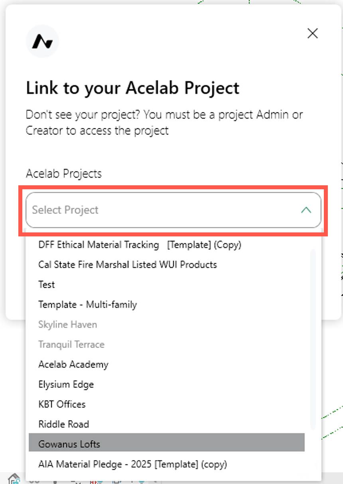This screenshot has height=484, width=343.
Task: Click the Acelab logo icon
Action: [42, 41]
